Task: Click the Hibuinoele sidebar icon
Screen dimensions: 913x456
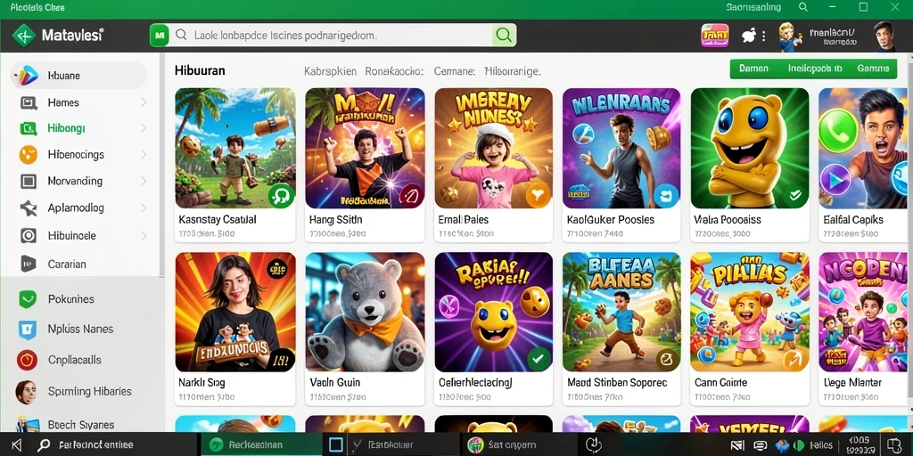Action: pyautogui.click(x=28, y=235)
